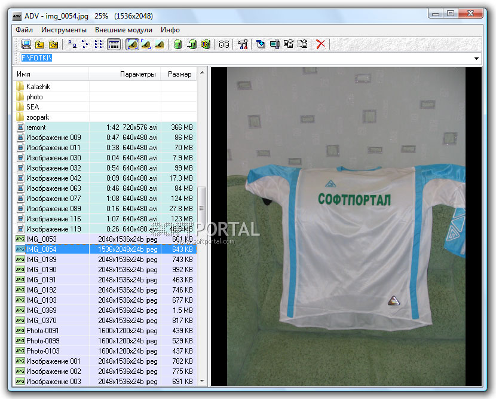Click the colorful database thumbnail icon
496x399 pixels.
206,44
